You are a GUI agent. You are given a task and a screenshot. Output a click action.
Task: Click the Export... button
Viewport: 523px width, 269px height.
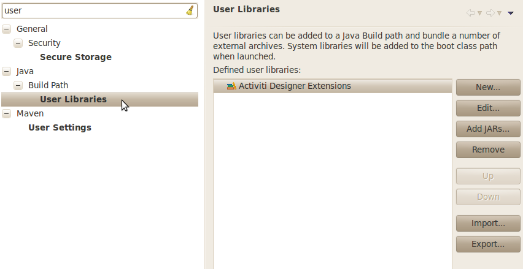click(x=488, y=244)
